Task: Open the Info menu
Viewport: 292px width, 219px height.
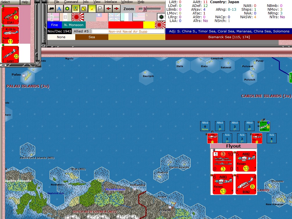Action: (x=86, y=2)
